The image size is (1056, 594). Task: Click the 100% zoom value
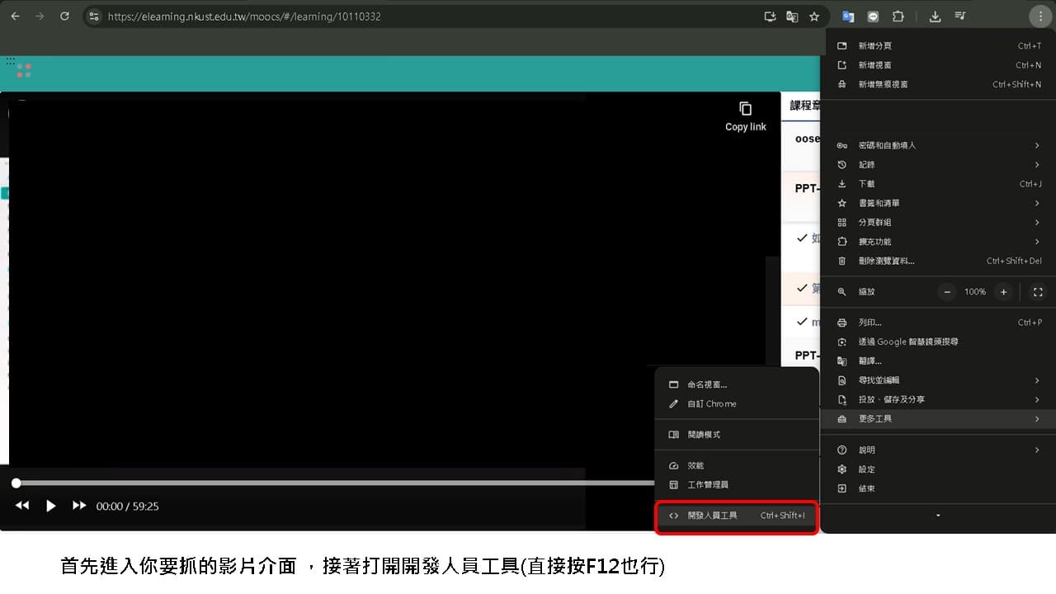(x=975, y=292)
